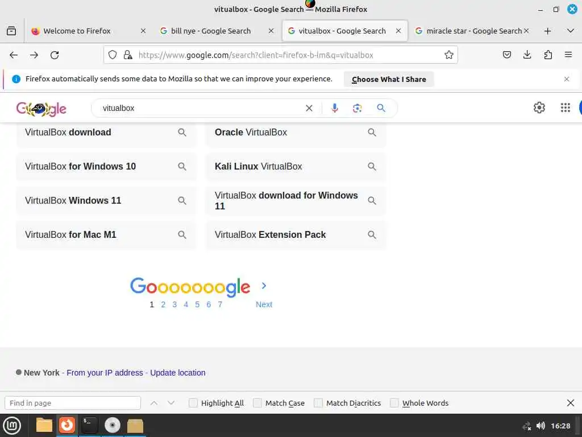The width and height of the screenshot is (582, 437).
Task: Search VirtualBox for Mac M1
Action: coord(106,235)
